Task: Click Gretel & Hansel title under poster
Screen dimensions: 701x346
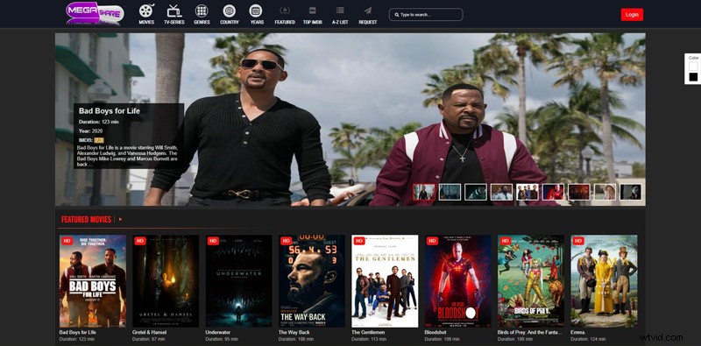Action: [150, 333]
